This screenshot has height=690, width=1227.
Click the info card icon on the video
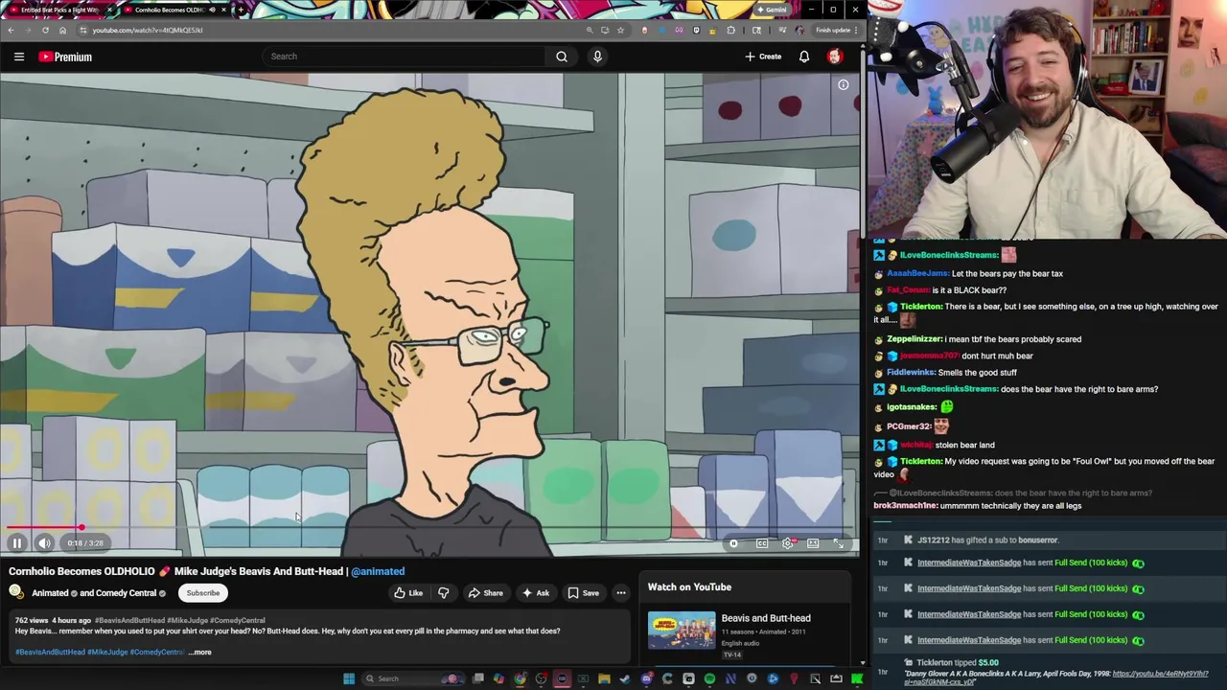tap(844, 85)
